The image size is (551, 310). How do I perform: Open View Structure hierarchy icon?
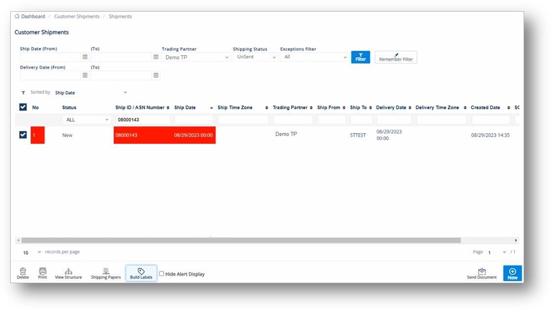68,271
